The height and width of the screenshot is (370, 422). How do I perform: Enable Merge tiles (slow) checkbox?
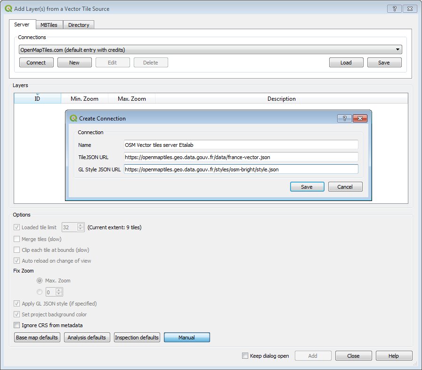(x=16, y=239)
